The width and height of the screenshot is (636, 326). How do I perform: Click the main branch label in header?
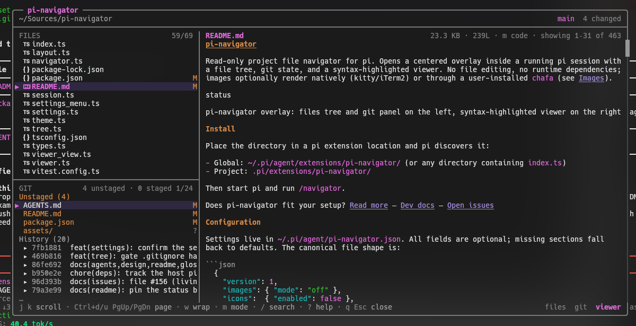coord(566,19)
